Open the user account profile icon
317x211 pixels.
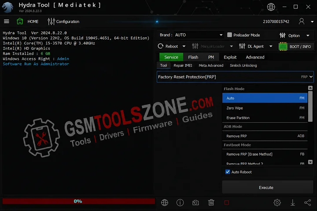point(302,21)
